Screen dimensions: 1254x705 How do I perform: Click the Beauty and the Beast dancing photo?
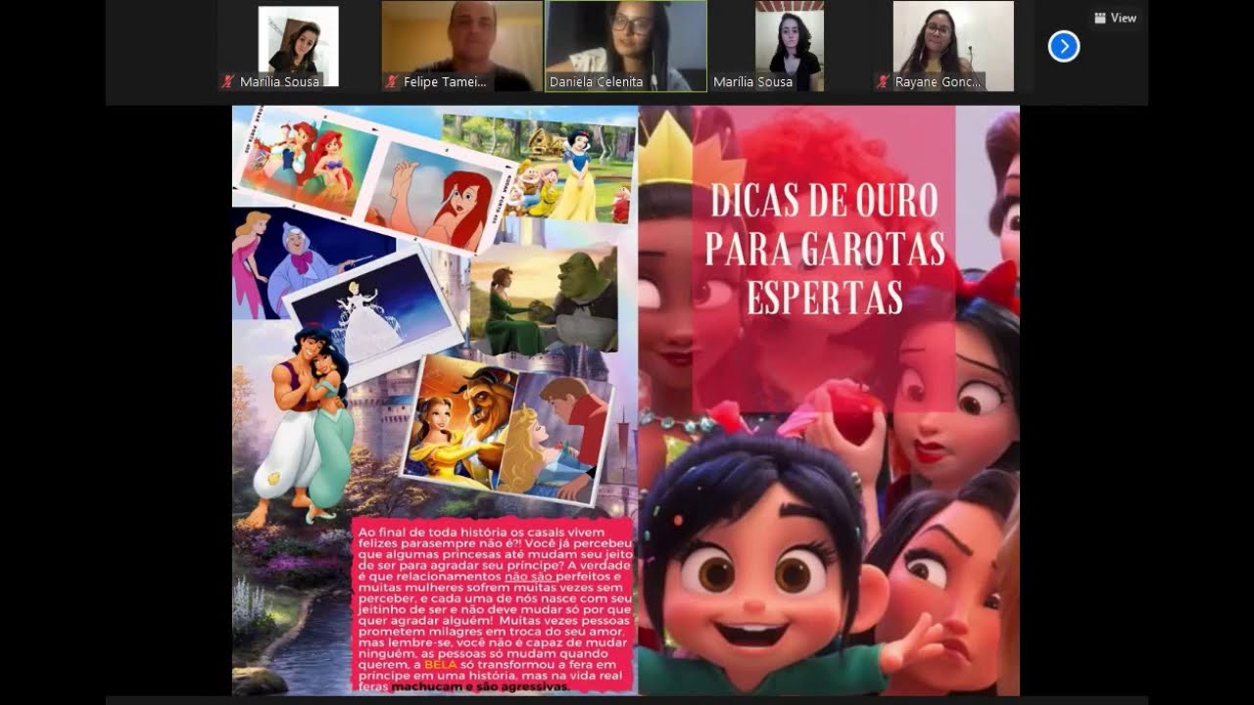[460, 423]
